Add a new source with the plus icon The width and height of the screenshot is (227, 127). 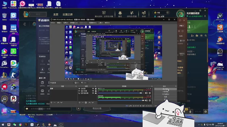79,102
